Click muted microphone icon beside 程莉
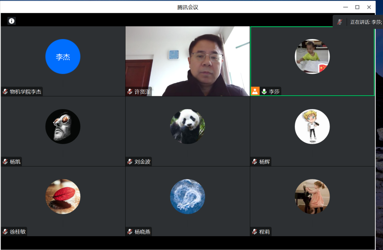383x250 pixels. pyautogui.click(x=255, y=232)
